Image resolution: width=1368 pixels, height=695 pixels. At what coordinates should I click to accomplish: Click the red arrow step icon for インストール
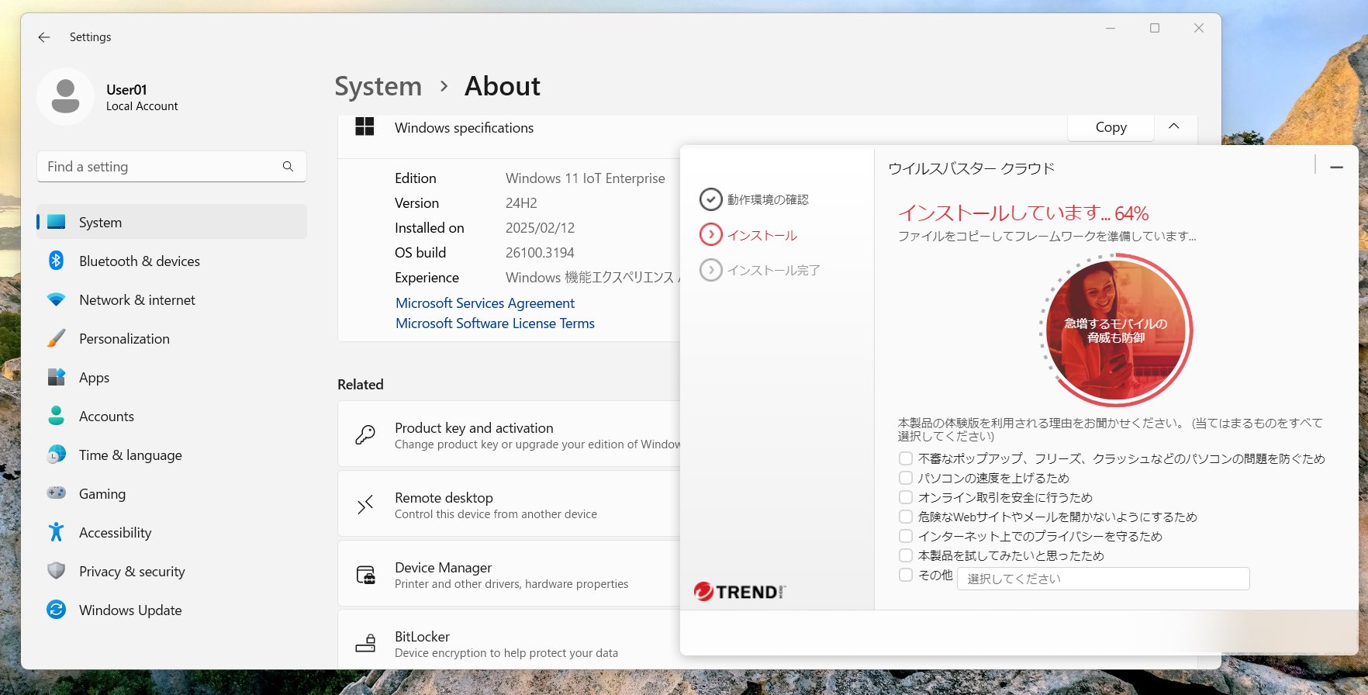point(710,234)
